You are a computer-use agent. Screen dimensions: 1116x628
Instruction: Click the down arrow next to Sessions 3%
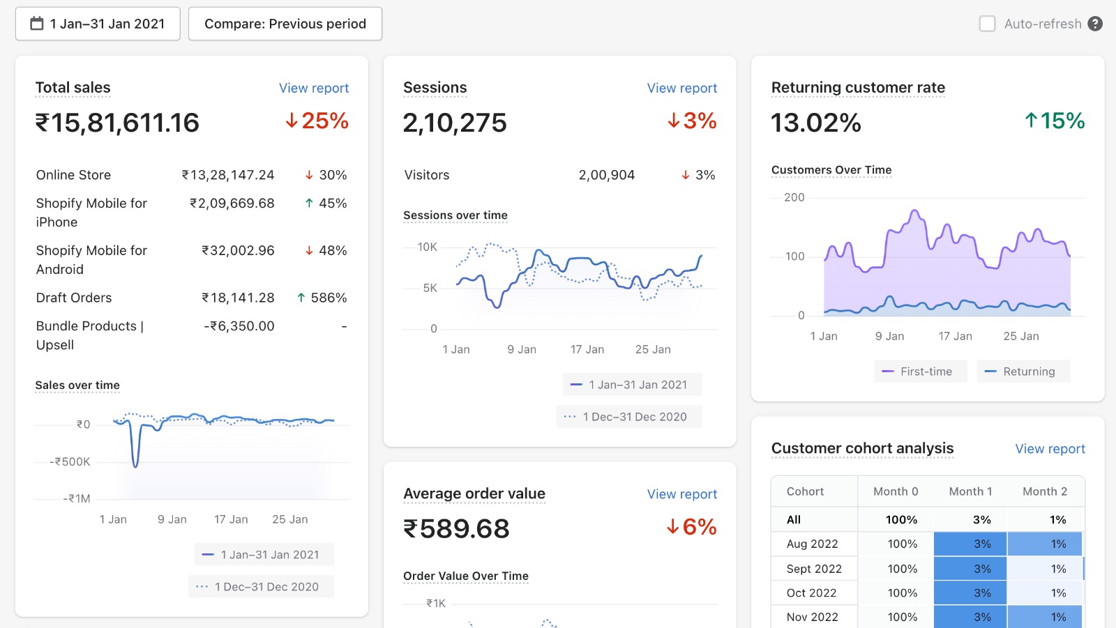[673, 121]
